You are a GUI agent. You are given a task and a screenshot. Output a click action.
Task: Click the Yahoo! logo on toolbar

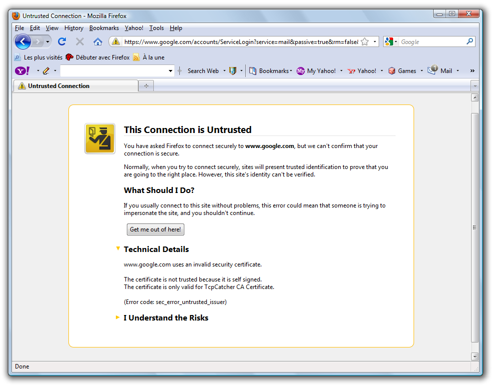[22, 71]
